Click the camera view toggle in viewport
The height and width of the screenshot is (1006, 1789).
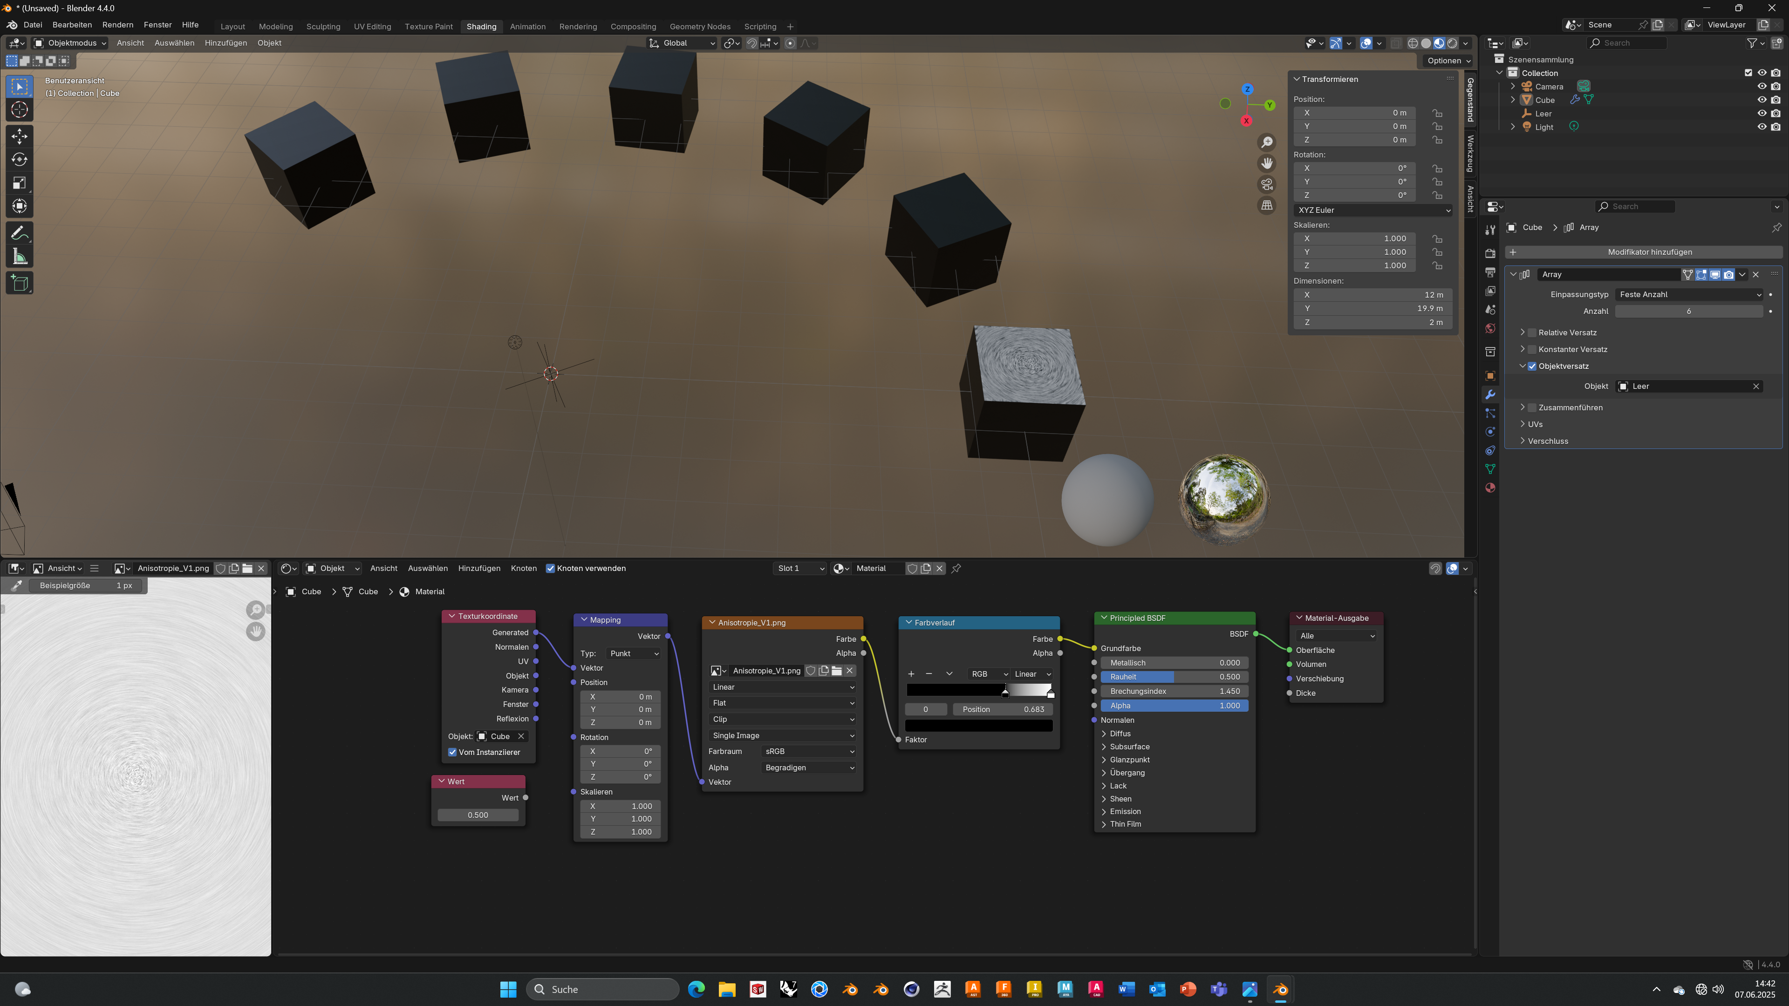(x=1267, y=184)
